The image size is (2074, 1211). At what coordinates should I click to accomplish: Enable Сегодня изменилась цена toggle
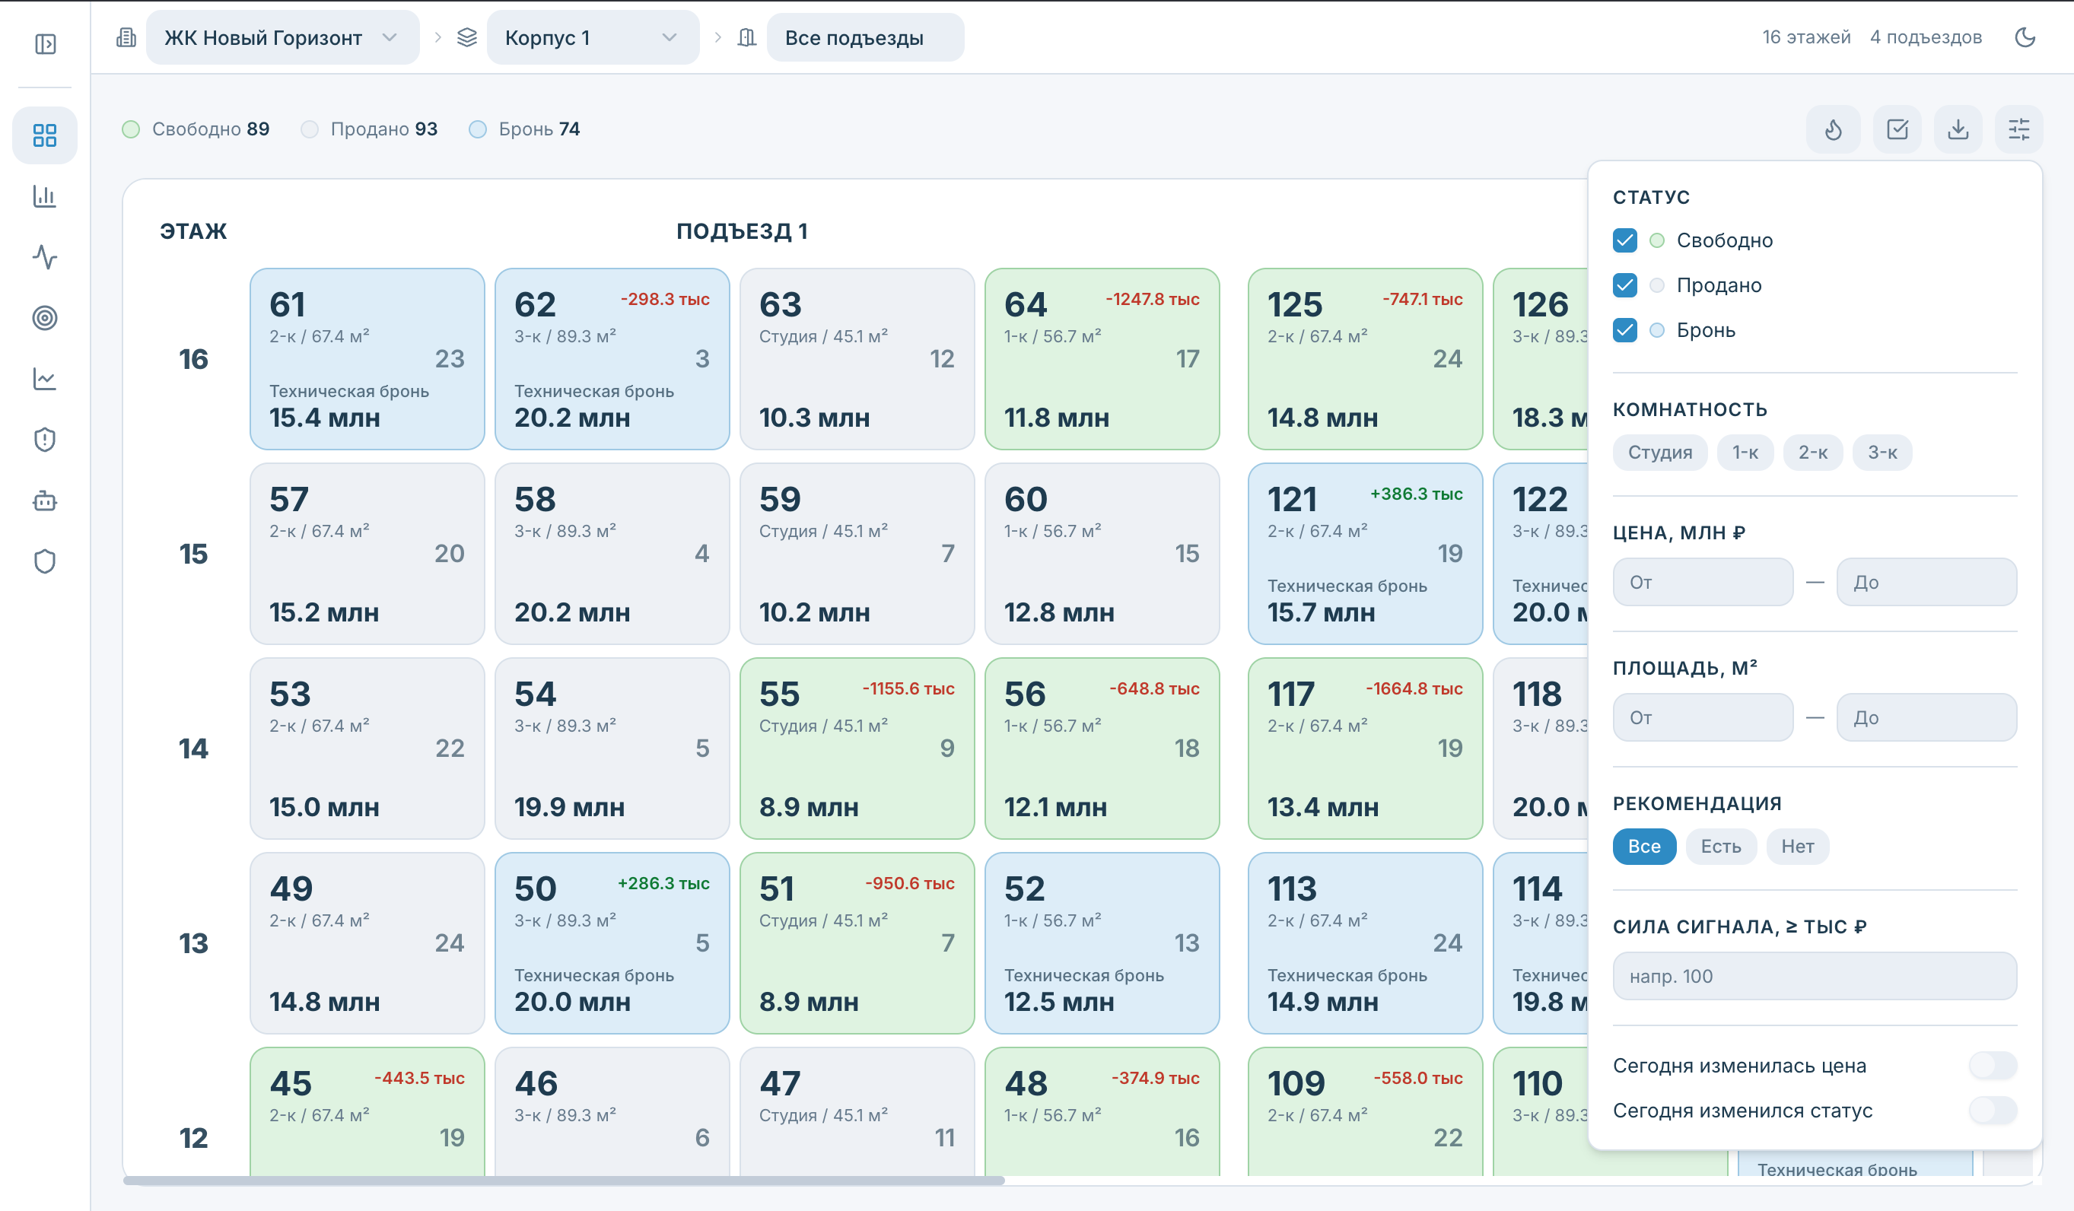point(1992,1066)
